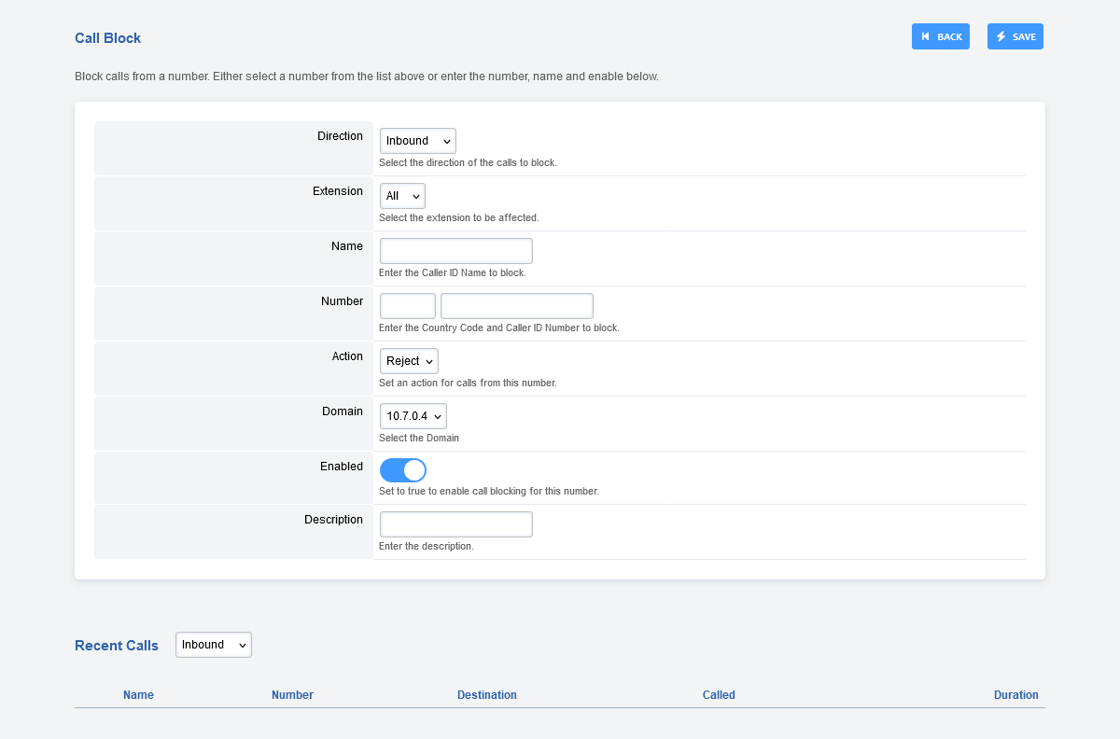This screenshot has width=1120, height=739.
Task: Click into the Caller ID Name field
Action: pyautogui.click(x=455, y=251)
